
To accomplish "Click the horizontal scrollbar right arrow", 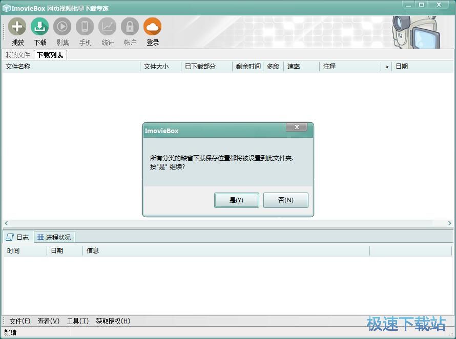I will pyautogui.click(x=450, y=223).
